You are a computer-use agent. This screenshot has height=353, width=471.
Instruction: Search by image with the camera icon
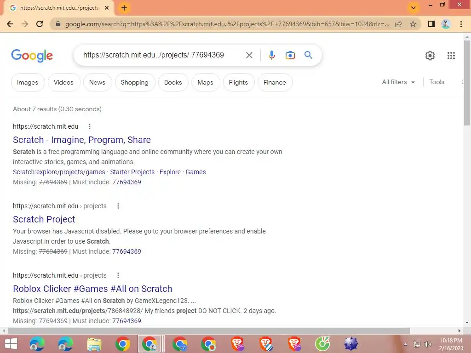point(290,55)
